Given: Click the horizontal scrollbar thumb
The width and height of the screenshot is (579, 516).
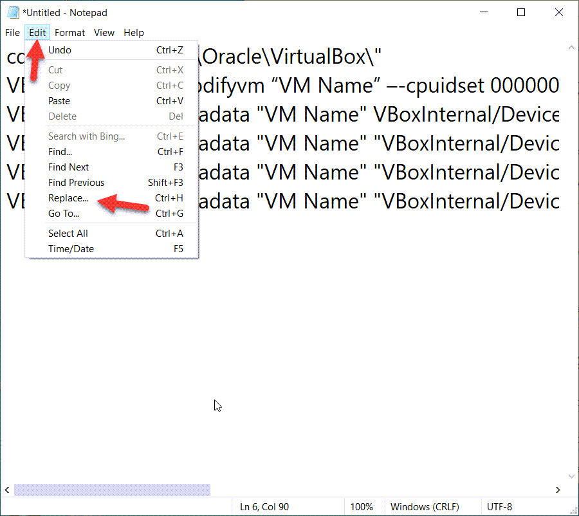Looking at the screenshot, I should point(112,490).
